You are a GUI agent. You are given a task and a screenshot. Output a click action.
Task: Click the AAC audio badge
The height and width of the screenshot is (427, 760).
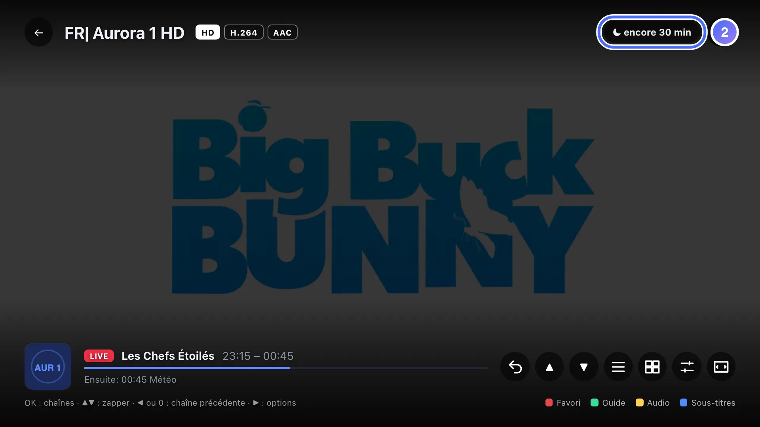point(283,32)
